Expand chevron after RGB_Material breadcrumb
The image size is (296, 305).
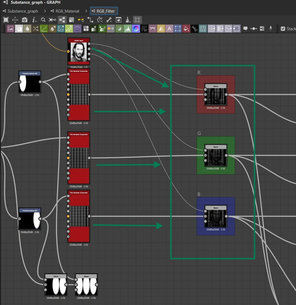coord(86,11)
